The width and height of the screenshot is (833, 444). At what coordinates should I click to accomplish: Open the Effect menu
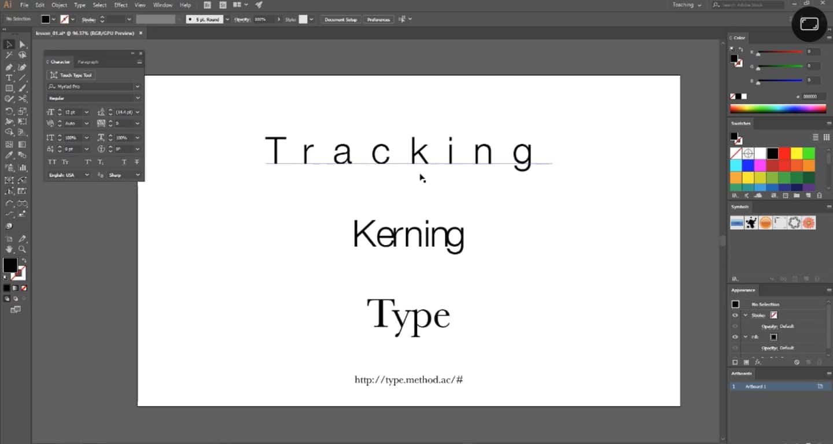point(120,5)
